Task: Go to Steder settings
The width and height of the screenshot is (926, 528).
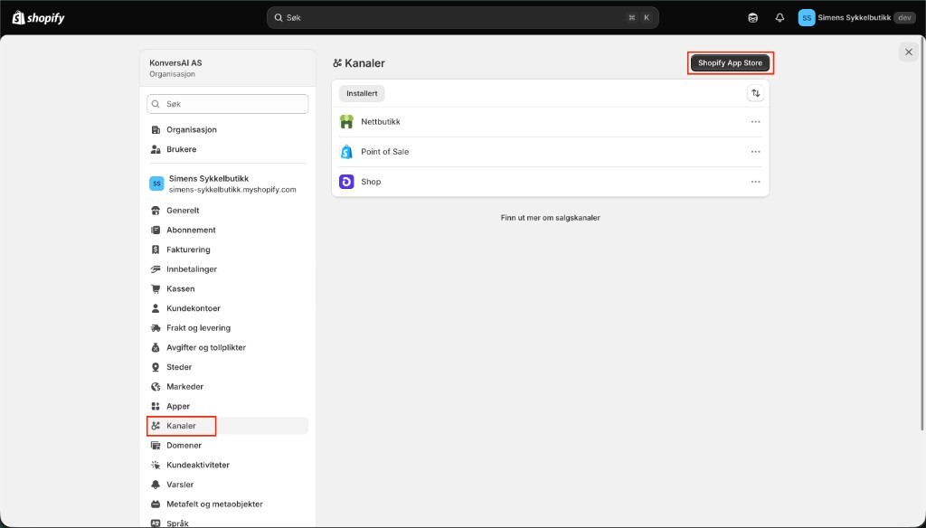Action: click(x=227, y=367)
